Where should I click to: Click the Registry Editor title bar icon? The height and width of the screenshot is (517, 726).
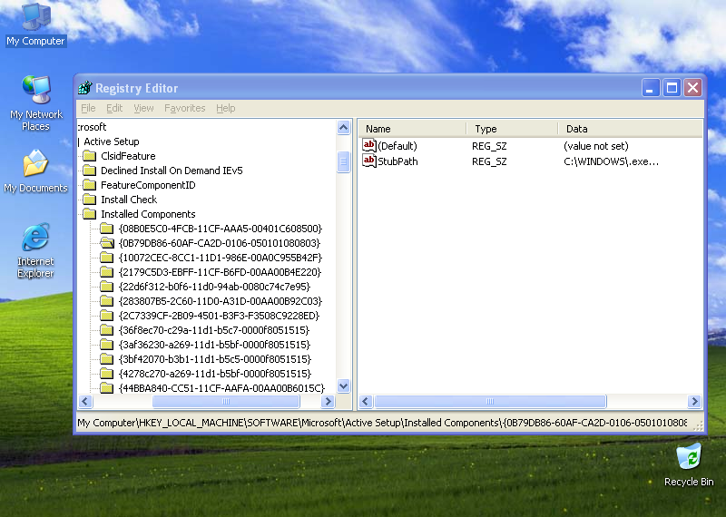click(x=85, y=87)
